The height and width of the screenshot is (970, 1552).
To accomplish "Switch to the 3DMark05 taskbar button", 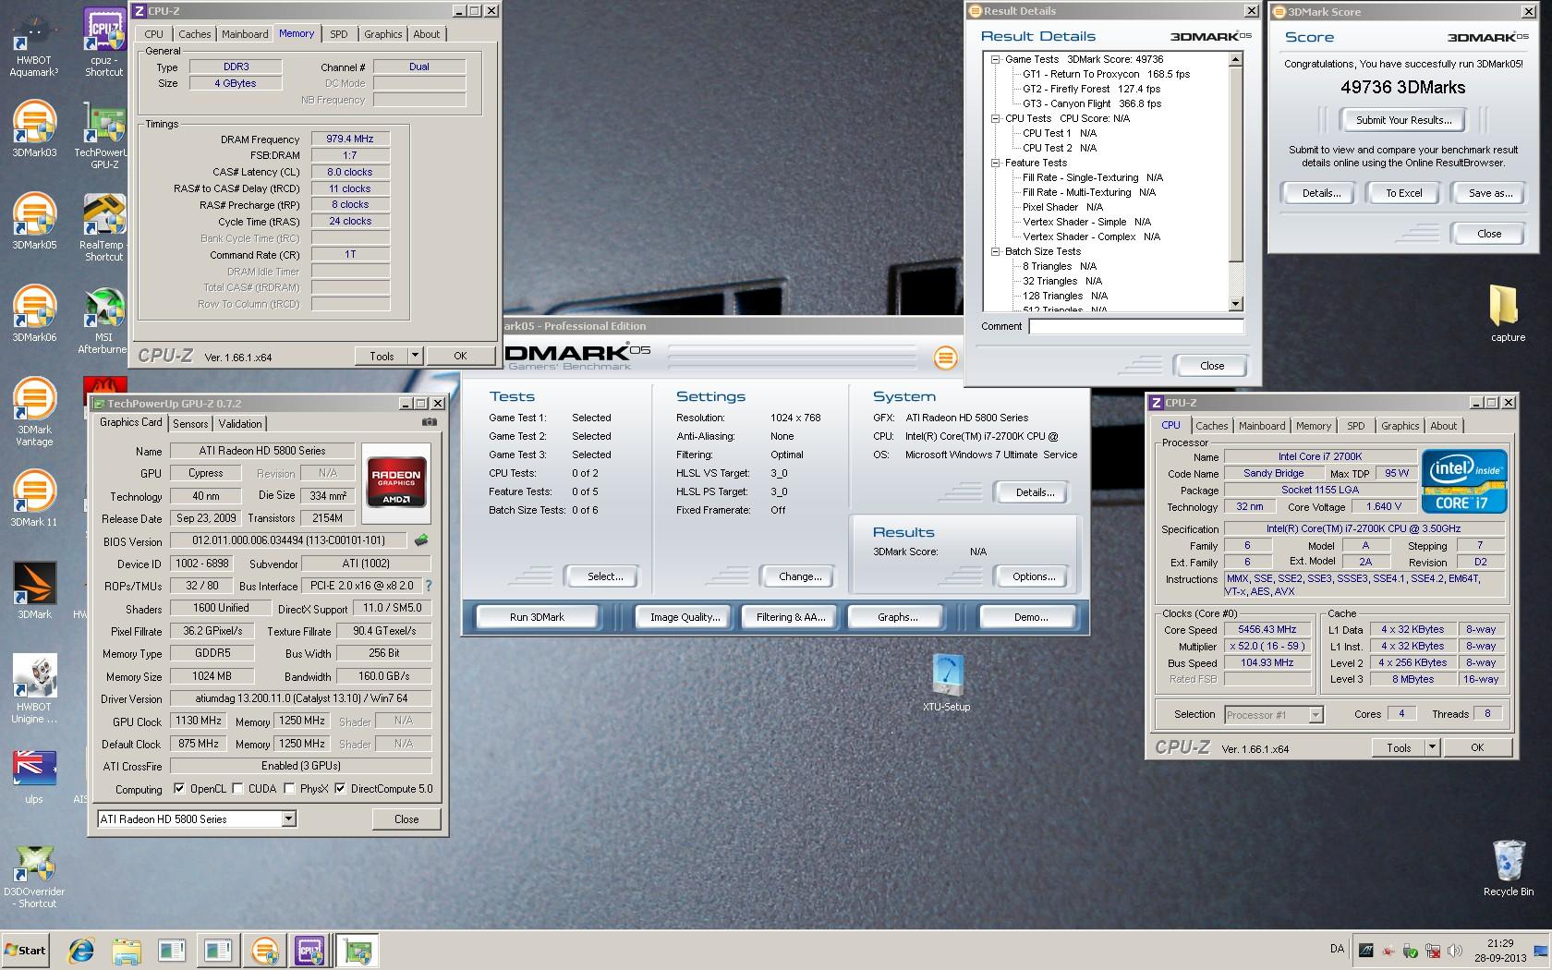I will [x=265, y=951].
